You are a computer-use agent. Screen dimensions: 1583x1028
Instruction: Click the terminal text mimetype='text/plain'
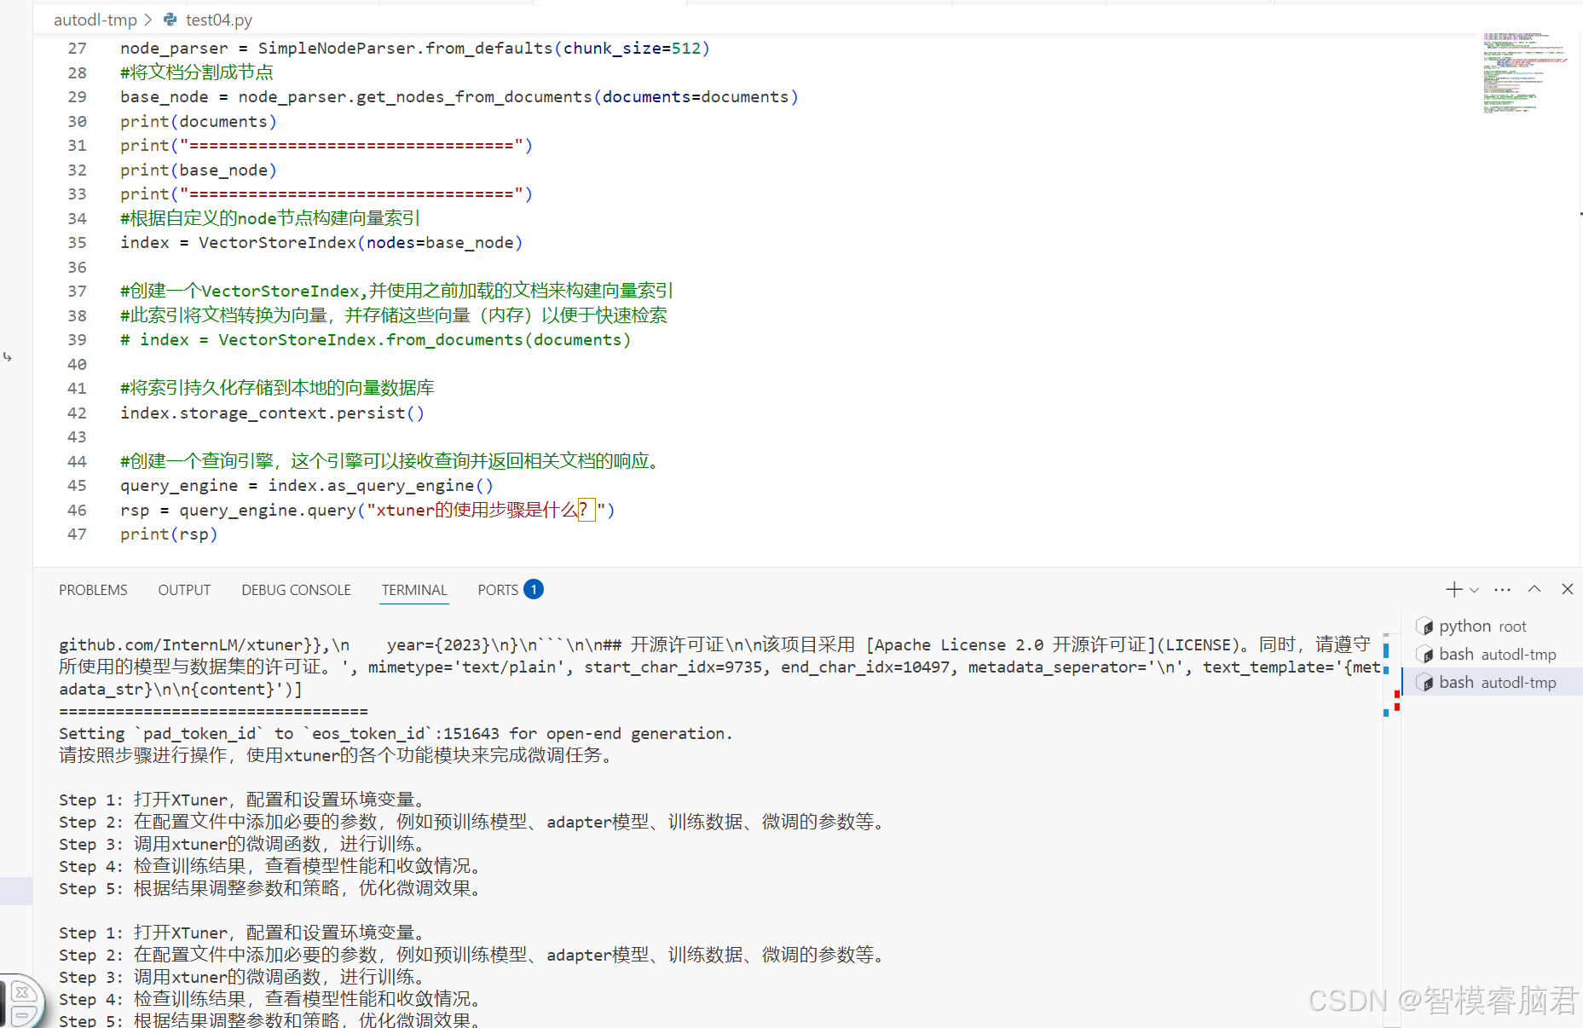(x=469, y=667)
